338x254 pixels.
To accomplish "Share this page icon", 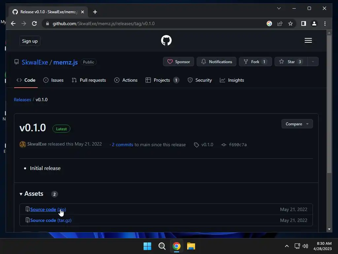I will (280, 23).
